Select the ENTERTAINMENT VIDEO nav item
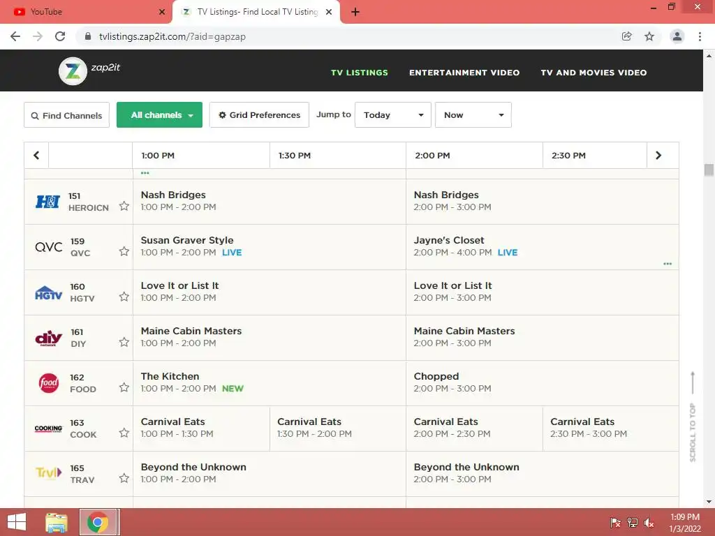 click(464, 73)
